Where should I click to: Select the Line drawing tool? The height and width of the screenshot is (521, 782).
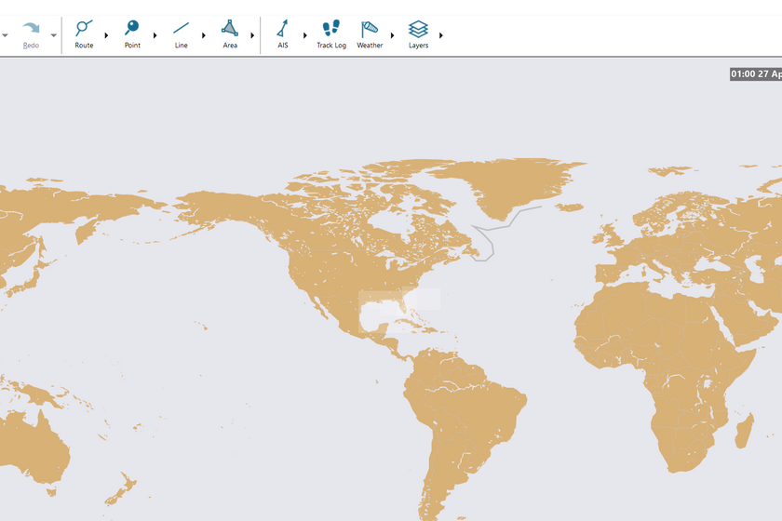[181, 34]
